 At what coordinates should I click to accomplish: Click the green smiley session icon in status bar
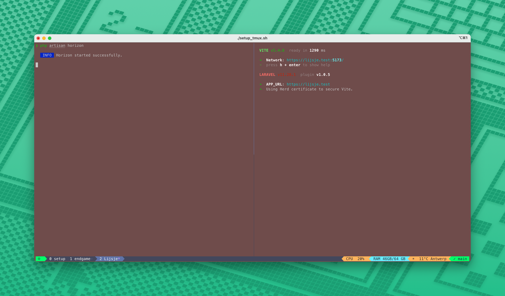pyautogui.click(x=39, y=259)
